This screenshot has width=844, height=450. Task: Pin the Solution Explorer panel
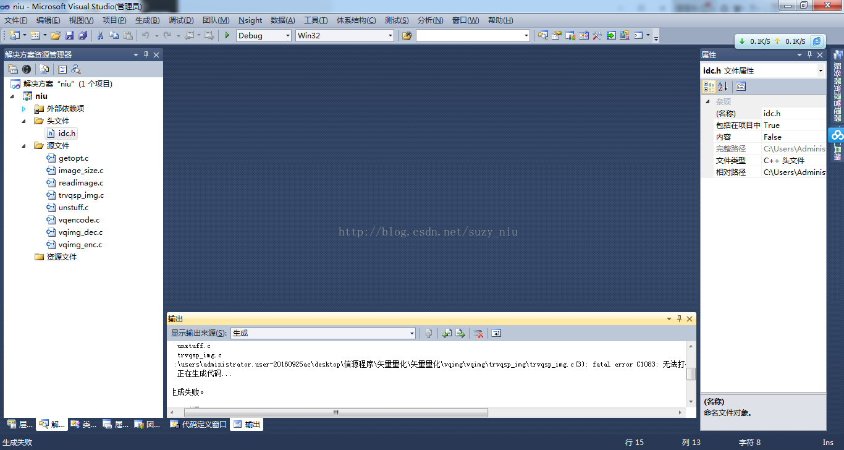point(146,54)
